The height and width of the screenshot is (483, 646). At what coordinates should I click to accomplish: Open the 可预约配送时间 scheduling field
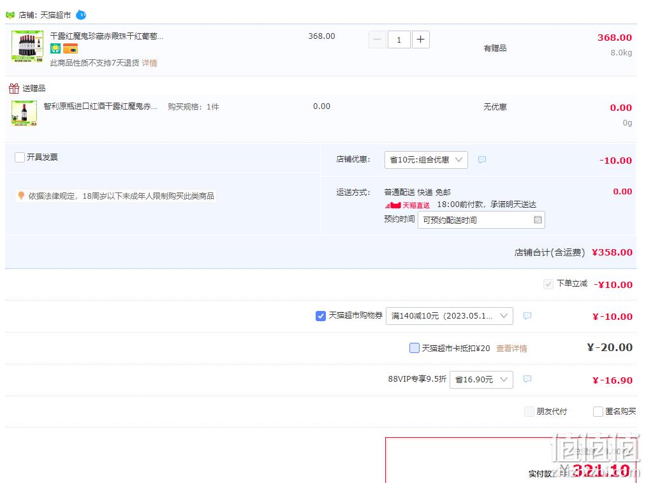click(481, 220)
